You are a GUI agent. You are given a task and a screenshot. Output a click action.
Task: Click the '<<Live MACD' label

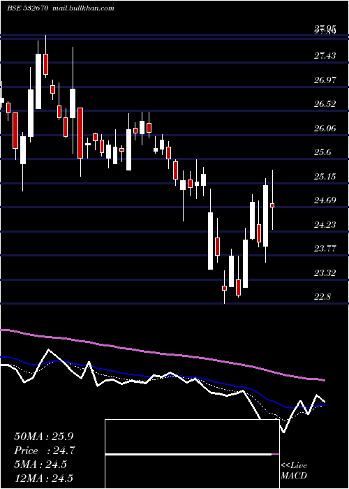click(x=294, y=470)
